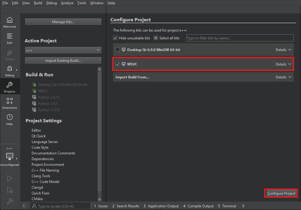The width and height of the screenshot is (301, 210).
Task: Open Language Server settings
Action: click(44, 142)
